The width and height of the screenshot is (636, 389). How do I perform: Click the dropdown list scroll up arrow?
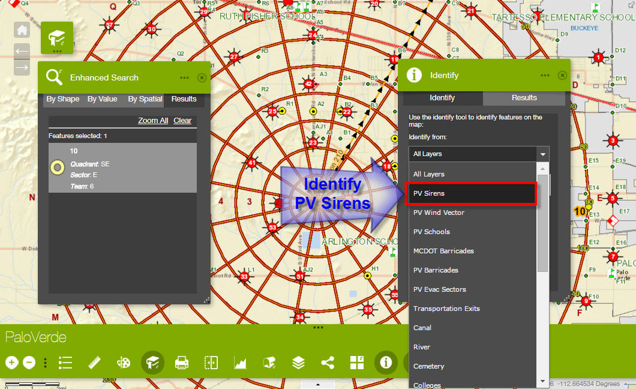pos(543,168)
